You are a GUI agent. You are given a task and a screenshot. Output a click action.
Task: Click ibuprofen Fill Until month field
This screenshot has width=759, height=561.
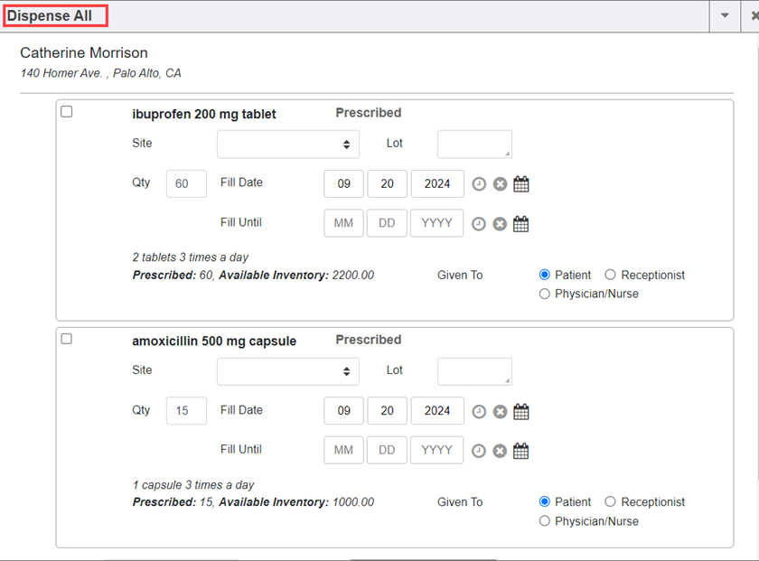[343, 223]
